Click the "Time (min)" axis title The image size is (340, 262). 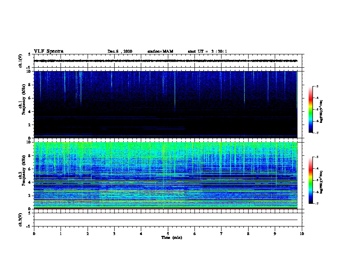click(172, 238)
